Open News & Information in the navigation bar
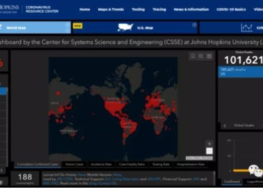Image resolution: width=263 pixels, height=188 pixels. [191, 9]
